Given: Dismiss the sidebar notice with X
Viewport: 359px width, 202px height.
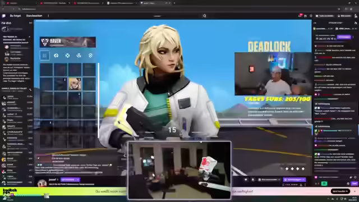Looking at the screenshot, I should pos(29,36).
